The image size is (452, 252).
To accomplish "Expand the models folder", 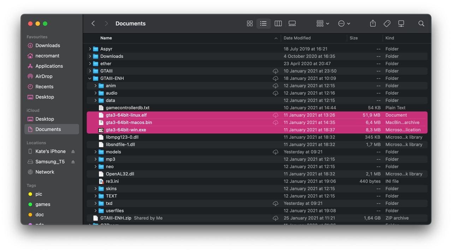I will (95, 152).
